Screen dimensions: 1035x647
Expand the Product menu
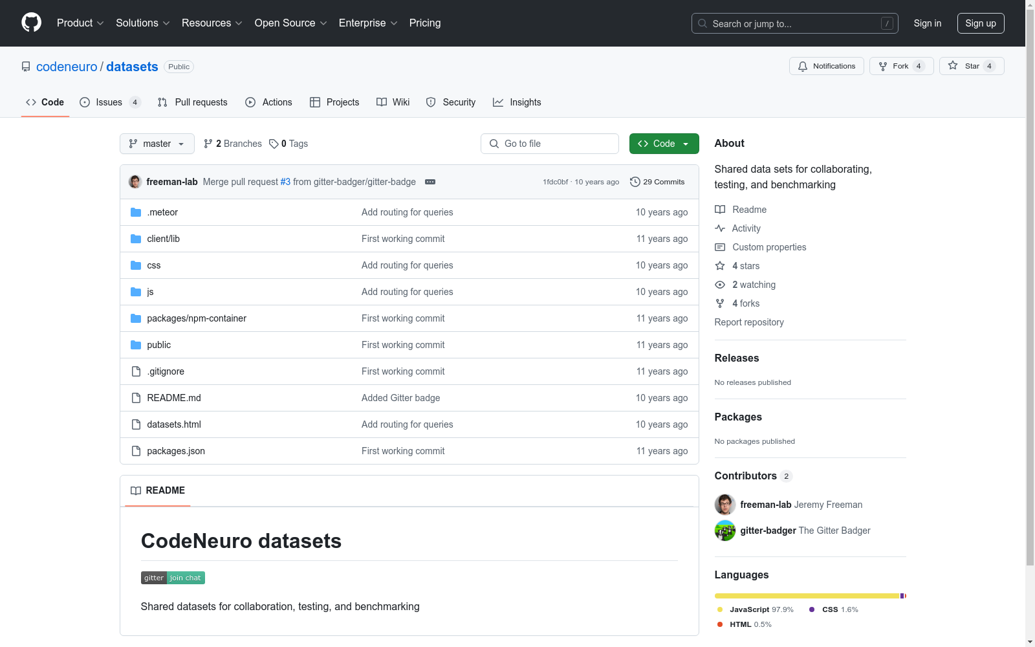[80, 23]
